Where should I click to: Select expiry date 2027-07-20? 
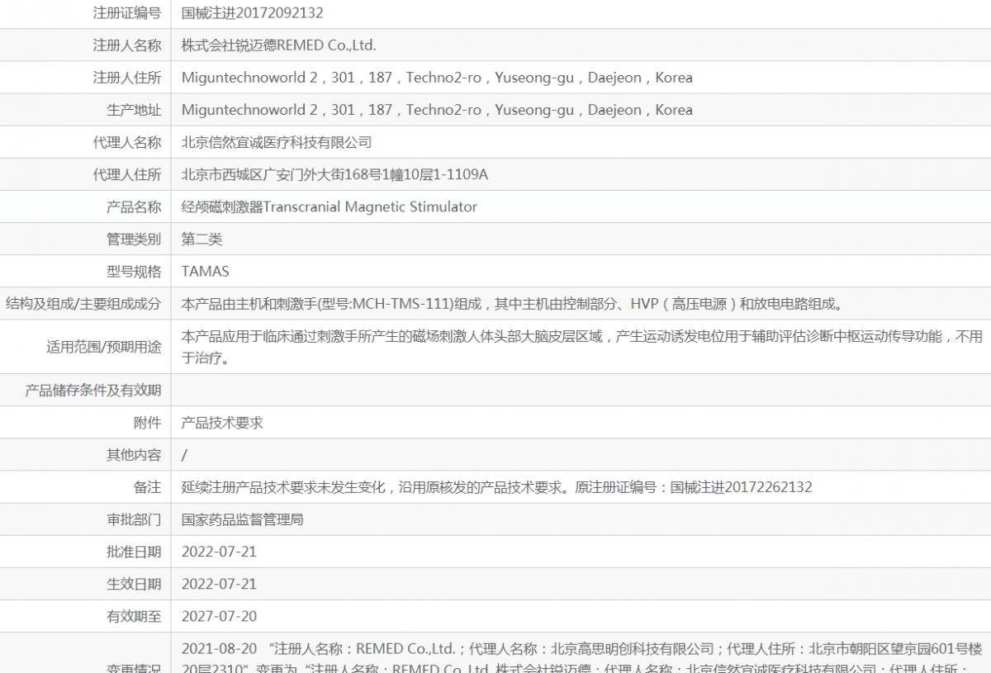219,616
